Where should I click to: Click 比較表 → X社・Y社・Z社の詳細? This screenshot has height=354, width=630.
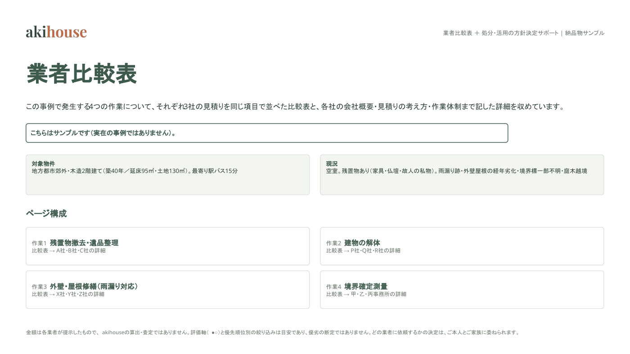pos(68,294)
